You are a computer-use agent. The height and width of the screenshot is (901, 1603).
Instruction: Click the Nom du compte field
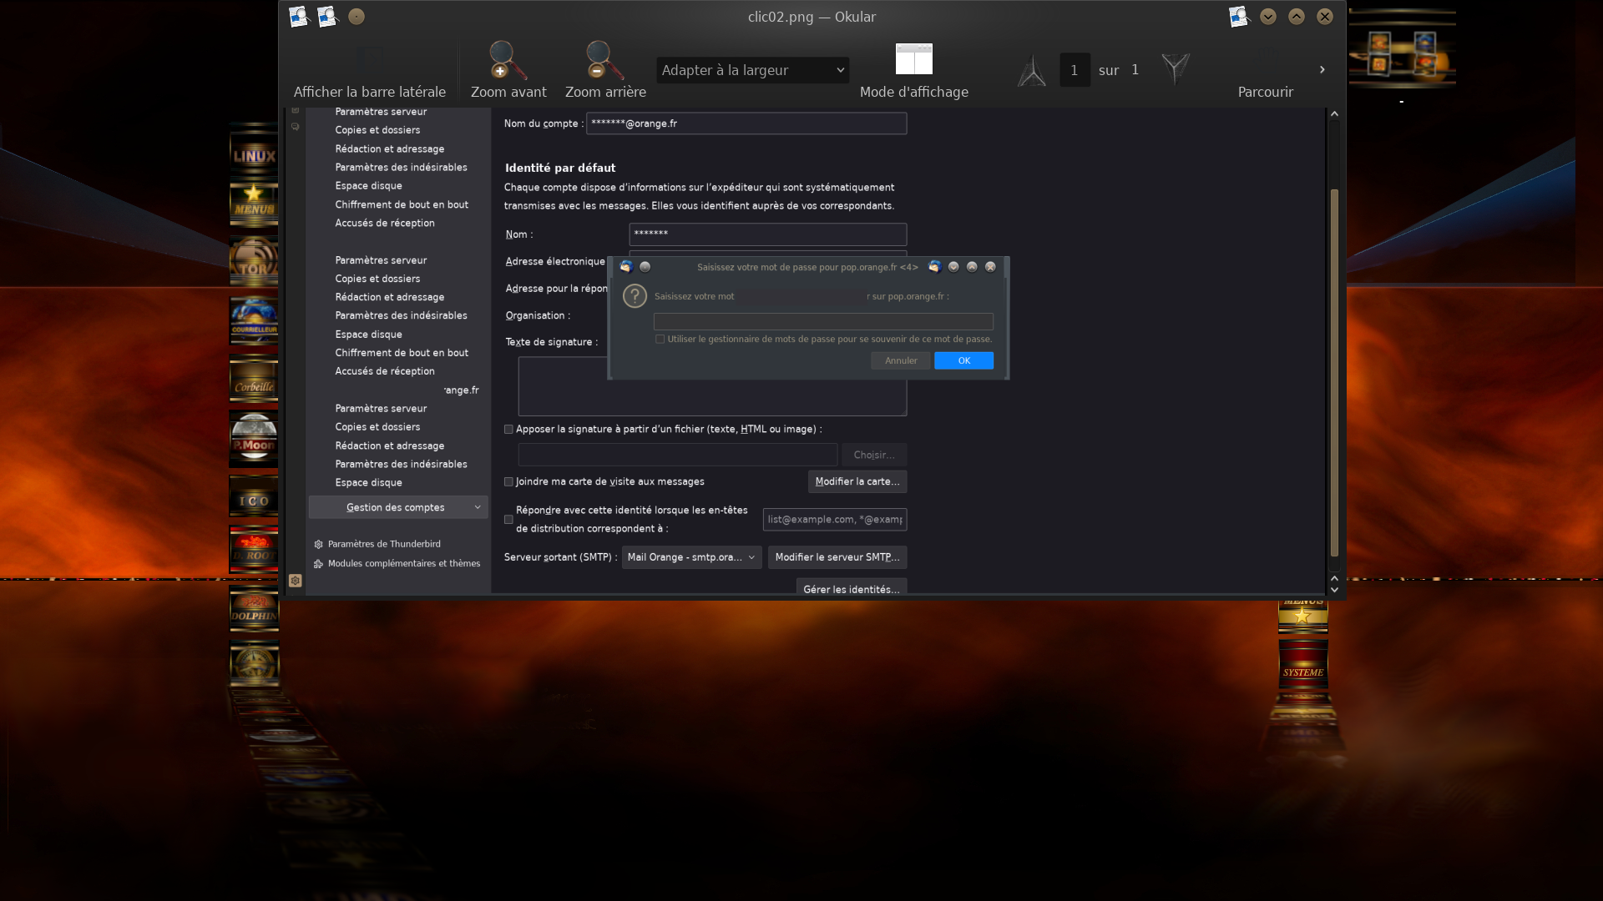pyautogui.click(x=746, y=123)
